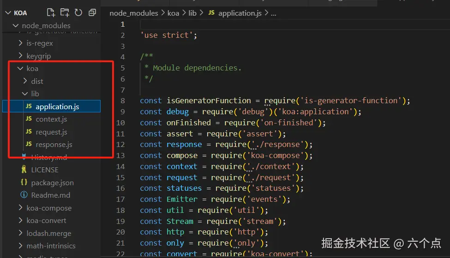This screenshot has height=258, width=450.
Task: Refresh the explorer with the refresh icon
Action: pyautogui.click(x=78, y=12)
